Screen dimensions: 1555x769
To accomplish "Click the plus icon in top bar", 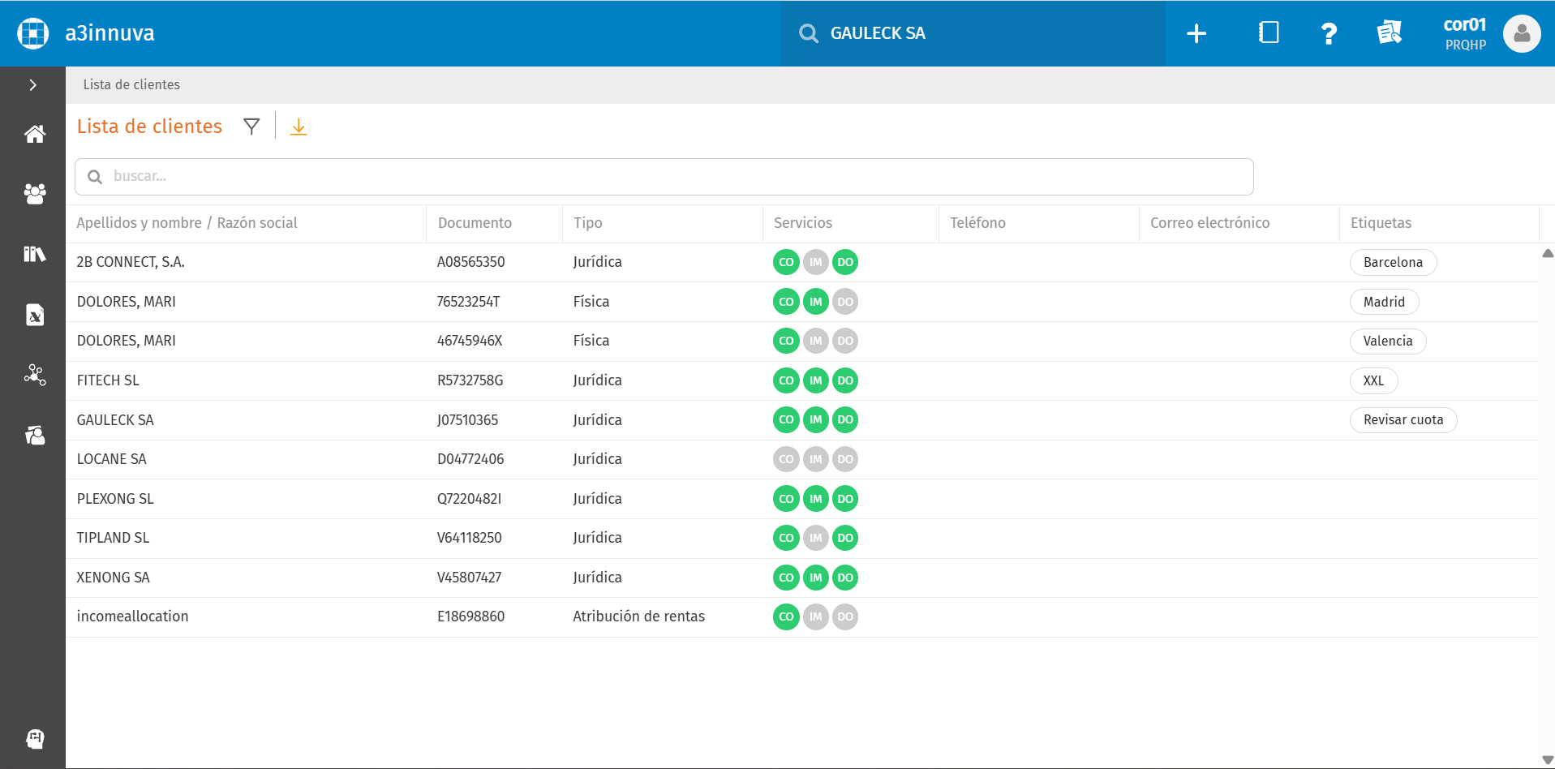I will (x=1196, y=33).
